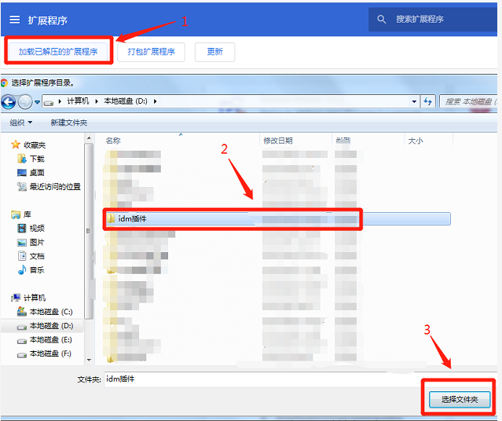
Task: Click the 计算机 computer icon in tree
Action: 16,298
